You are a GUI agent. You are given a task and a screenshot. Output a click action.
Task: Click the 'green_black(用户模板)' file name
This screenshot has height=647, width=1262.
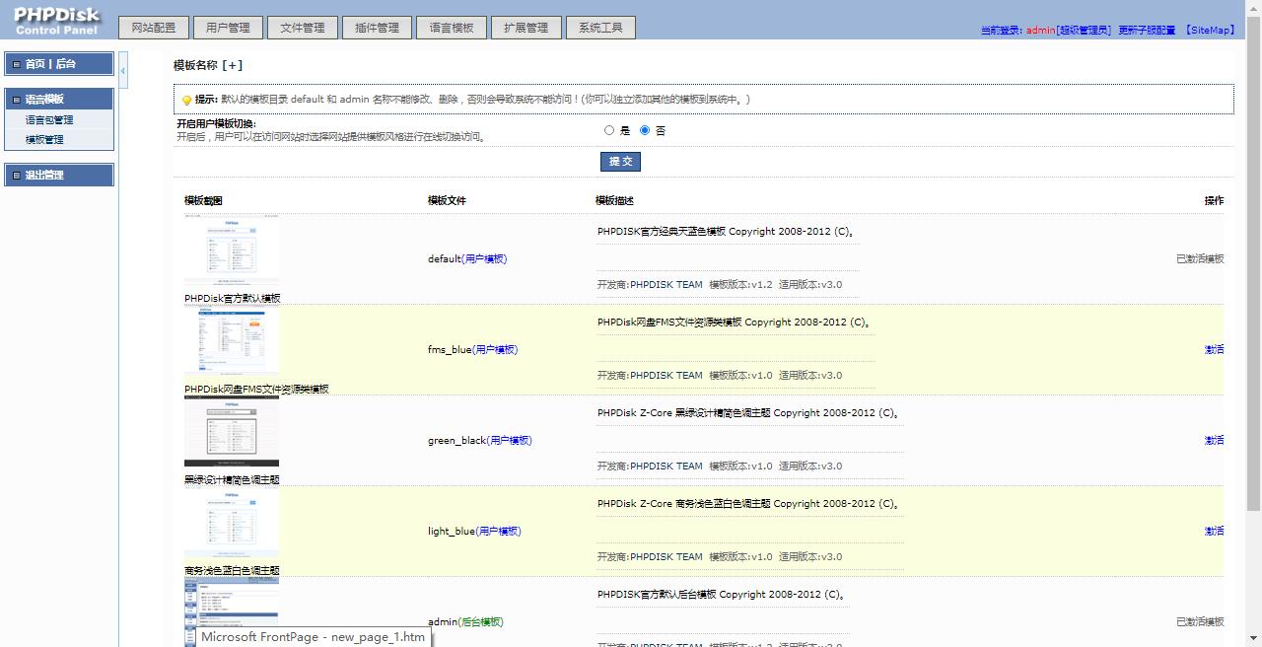point(479,441)
